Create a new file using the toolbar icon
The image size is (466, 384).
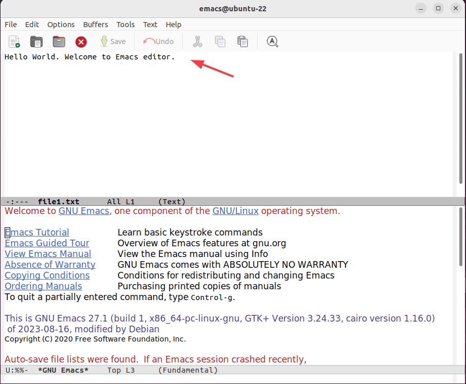(x=13, y=41)
